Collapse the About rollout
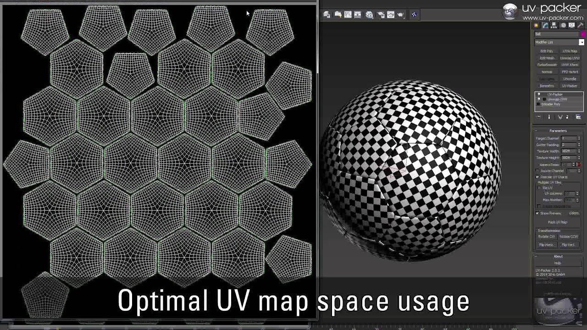 558,257
